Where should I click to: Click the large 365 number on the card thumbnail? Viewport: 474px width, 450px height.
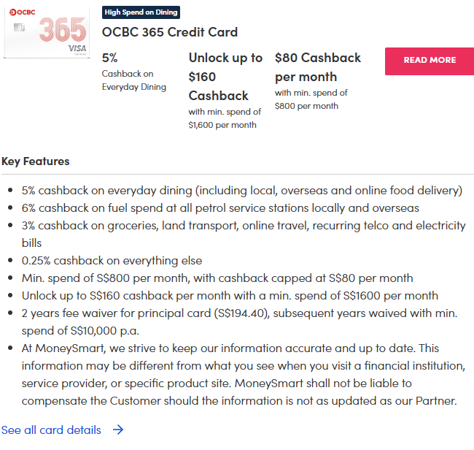tap(61, 28)
